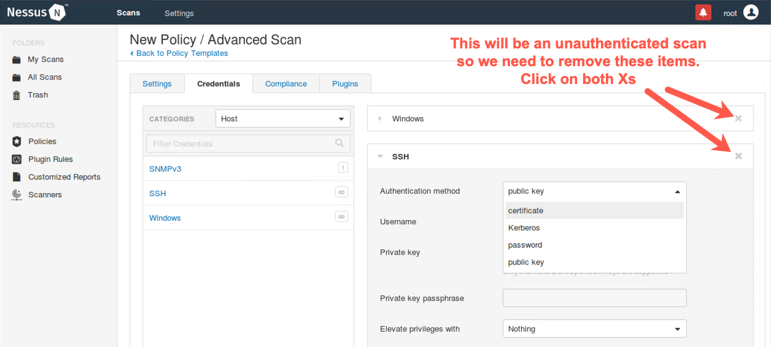Click the Plugin Rules icon
771x347 pixels.
click(17, 159)
